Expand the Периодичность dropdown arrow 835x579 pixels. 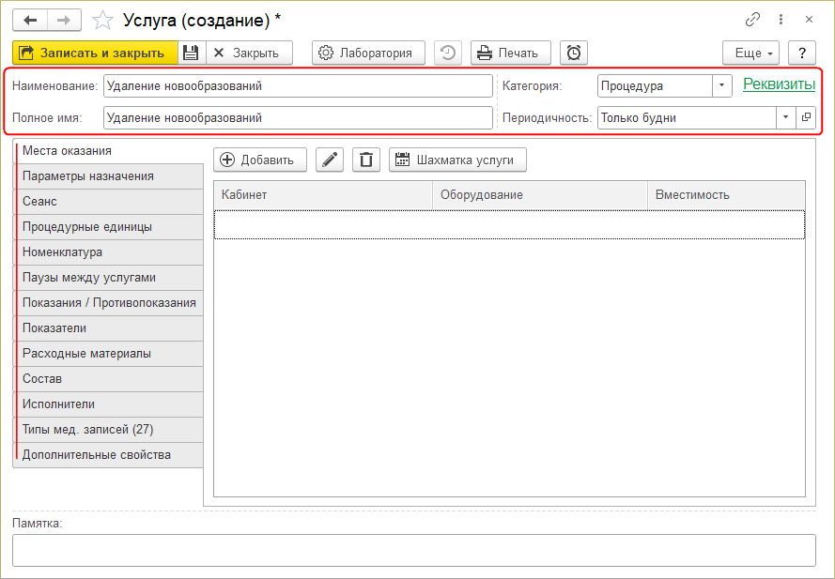(x=785, y=118)
